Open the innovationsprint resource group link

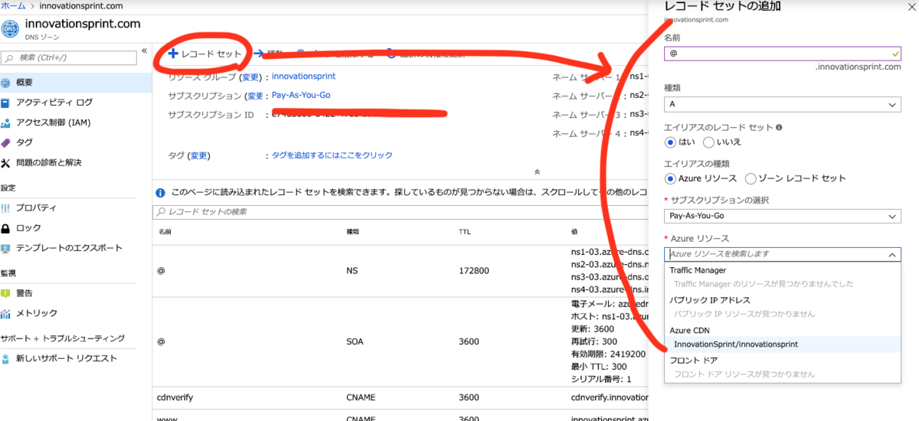point(303,77)
